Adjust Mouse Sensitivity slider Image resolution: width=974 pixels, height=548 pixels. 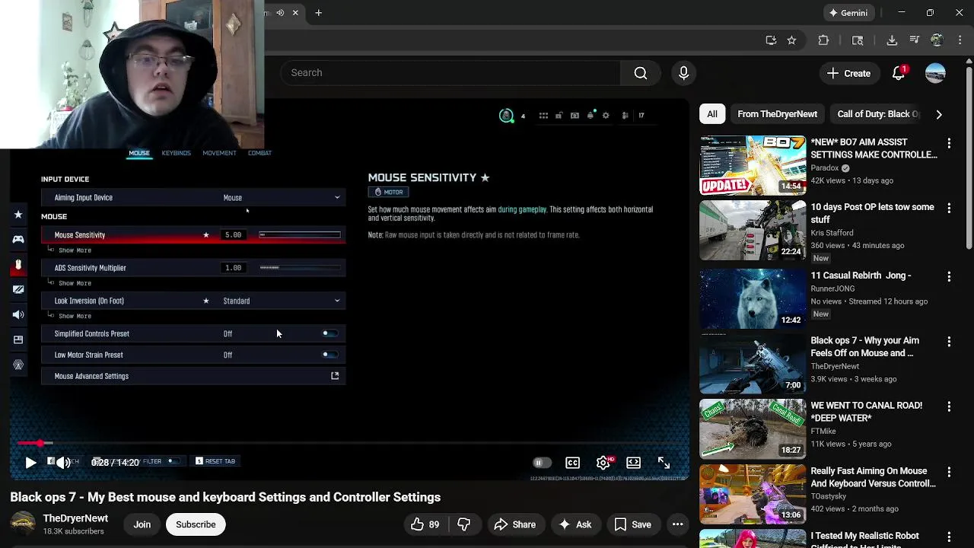point(300,235)
